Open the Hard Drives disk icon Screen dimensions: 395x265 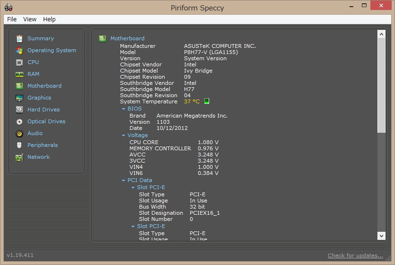click(19, 110)
